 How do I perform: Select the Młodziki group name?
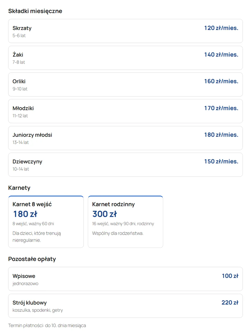pyautogui.click(x=23, y=108)
